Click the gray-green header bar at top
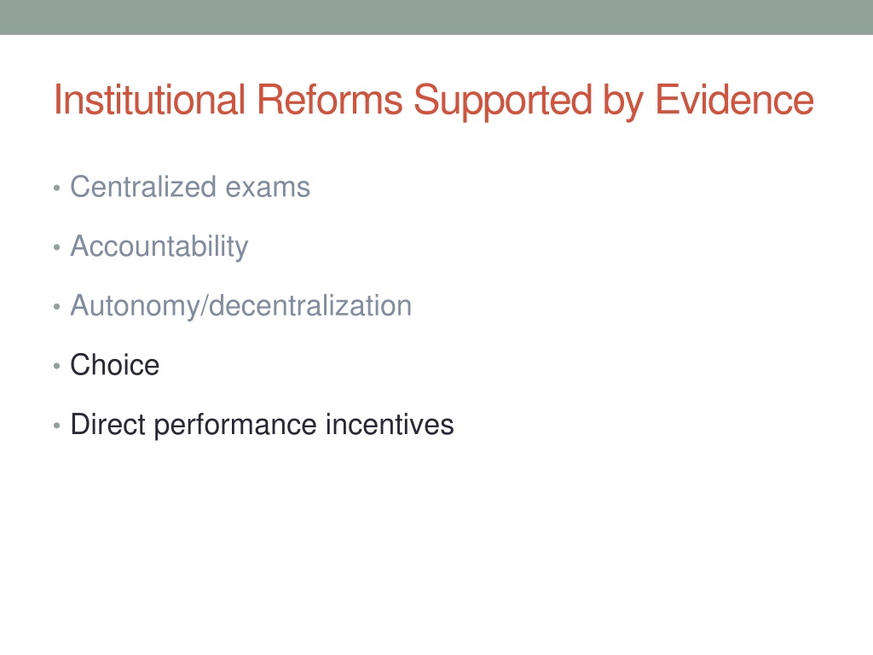 pyautogui.click(x=436, y=17)
